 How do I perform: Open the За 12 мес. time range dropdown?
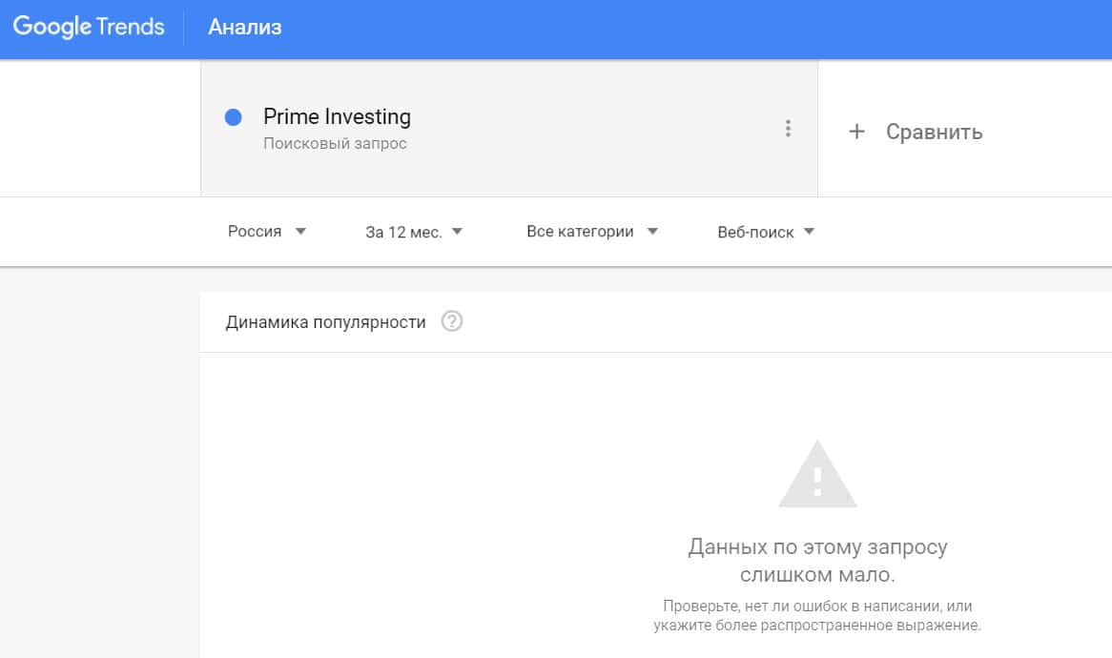[403, 232]
